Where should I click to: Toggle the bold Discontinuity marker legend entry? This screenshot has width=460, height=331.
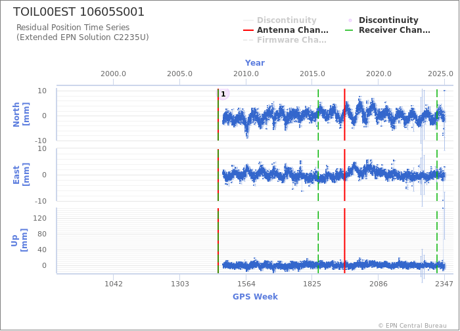pyautogui.click(x=382, y=20)
